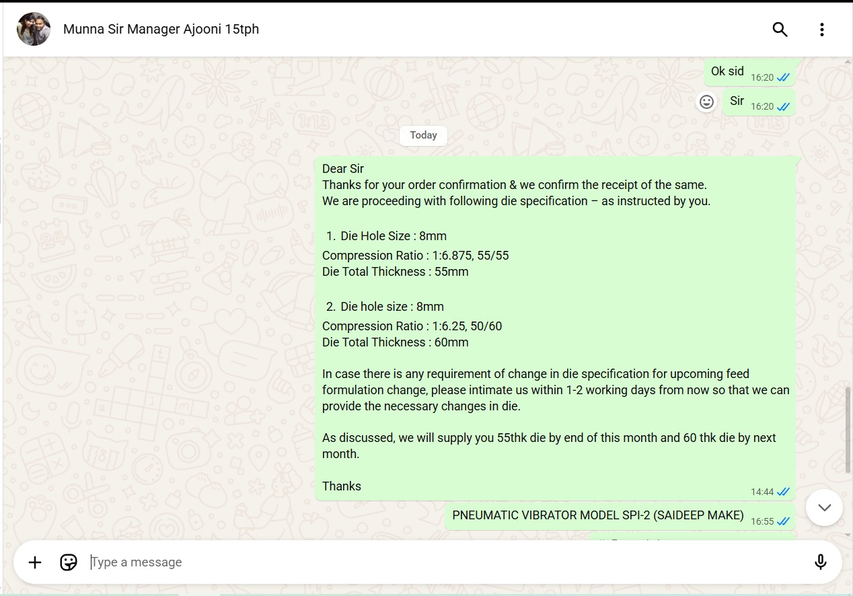Jump to latest messages with down chevron

pos(824,507)
